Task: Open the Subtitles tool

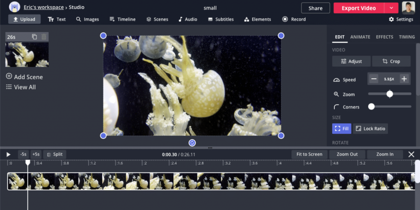Action: (221, 19)
